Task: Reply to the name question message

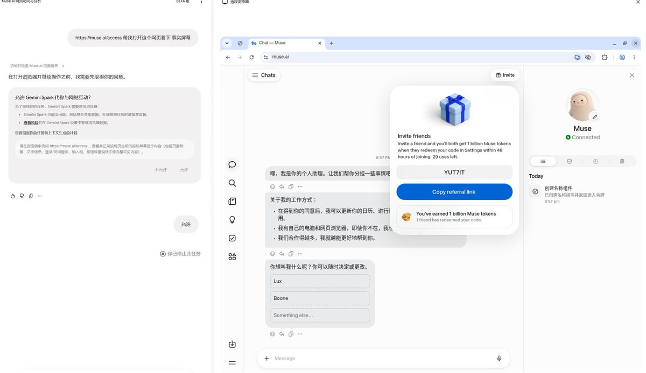Action: point(282,334)
